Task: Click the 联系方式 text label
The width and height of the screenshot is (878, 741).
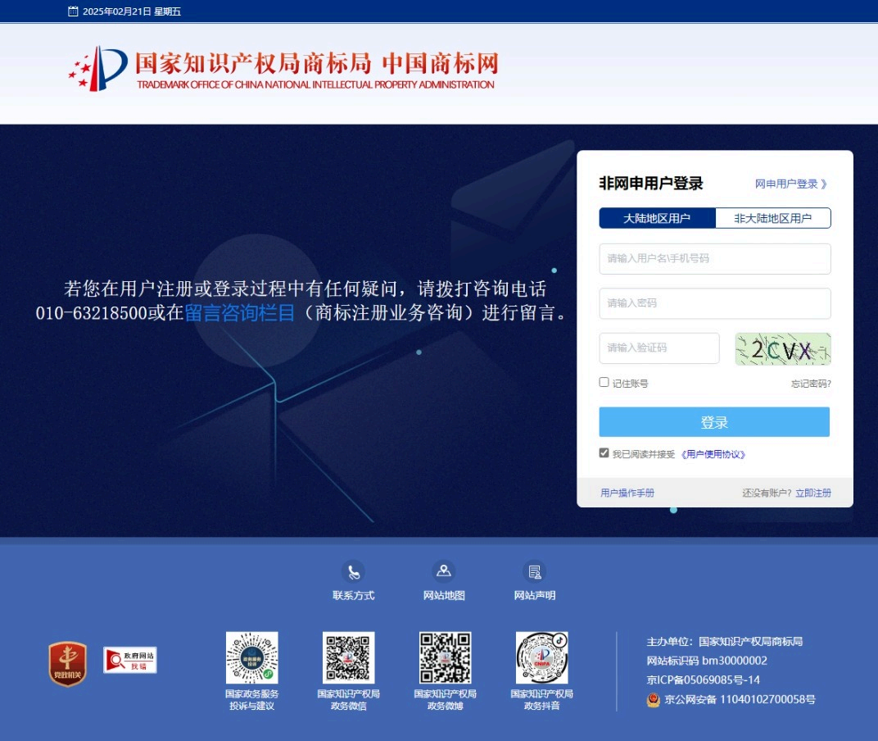Action: (x=353, y=595)
